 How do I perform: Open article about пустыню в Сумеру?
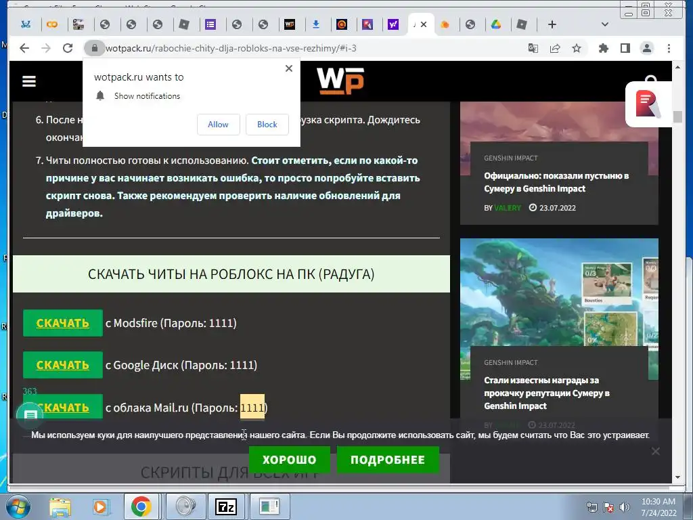[556, 182]
